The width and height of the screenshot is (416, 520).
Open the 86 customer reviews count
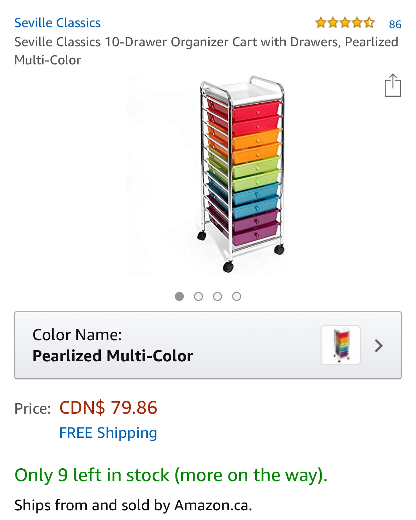(x=395, y=24)
